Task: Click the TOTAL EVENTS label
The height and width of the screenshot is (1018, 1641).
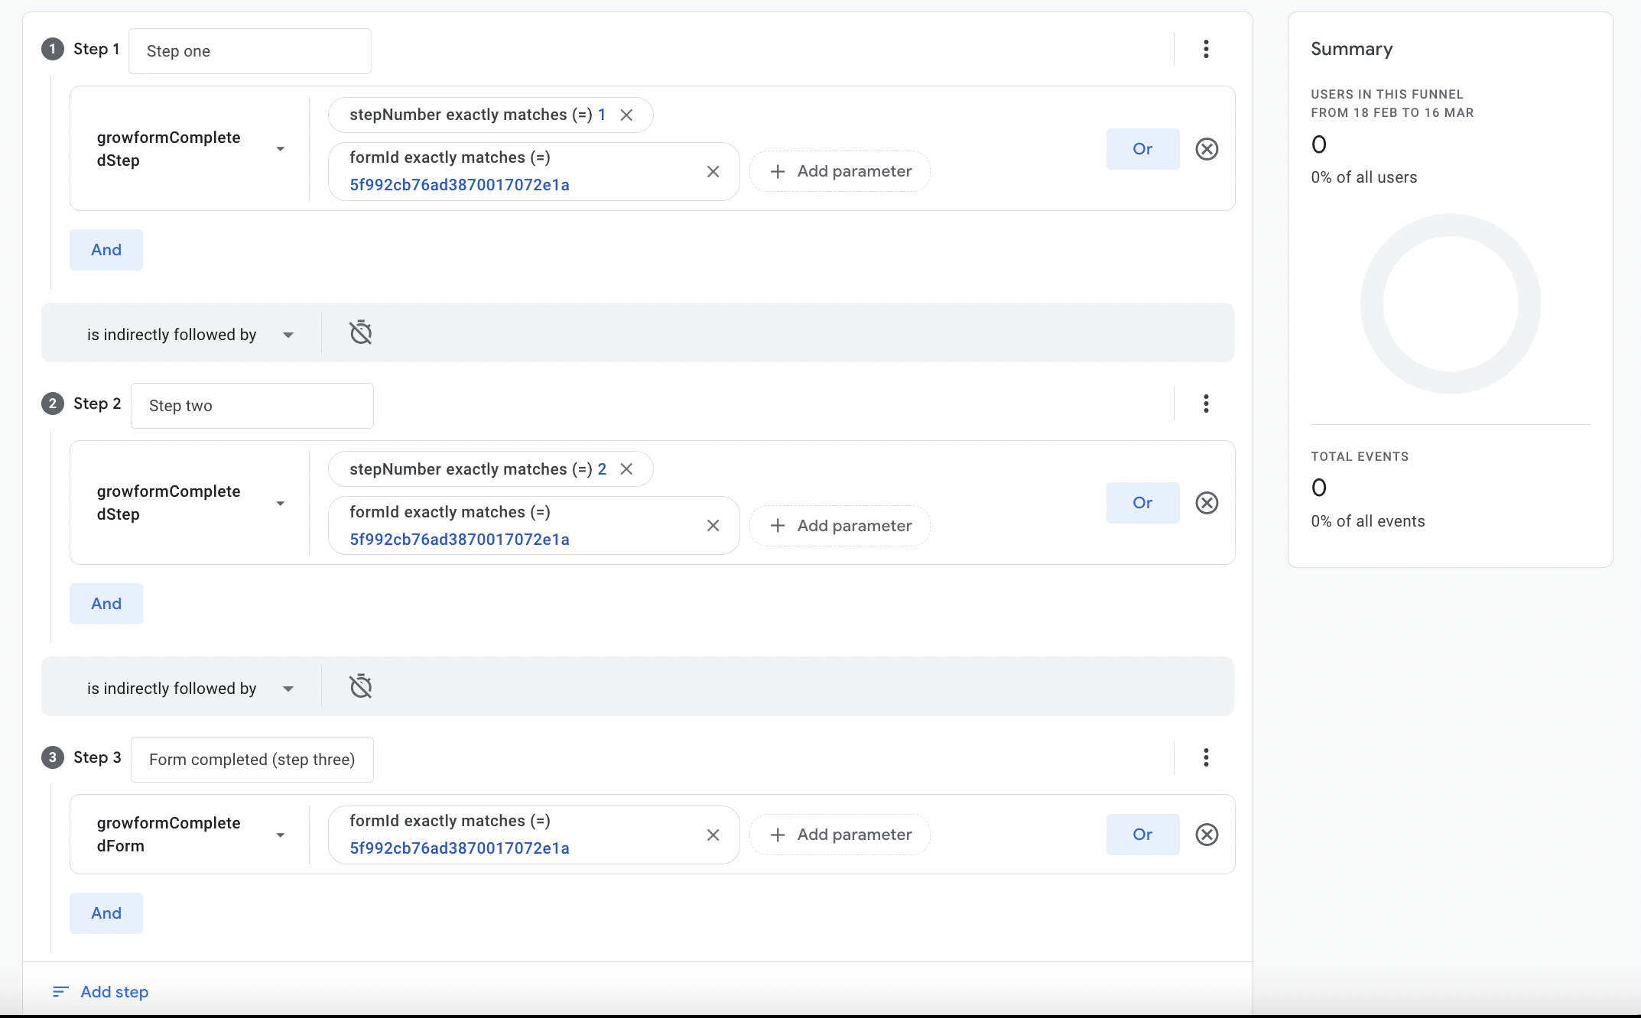Action: (x=1360, y=457)
